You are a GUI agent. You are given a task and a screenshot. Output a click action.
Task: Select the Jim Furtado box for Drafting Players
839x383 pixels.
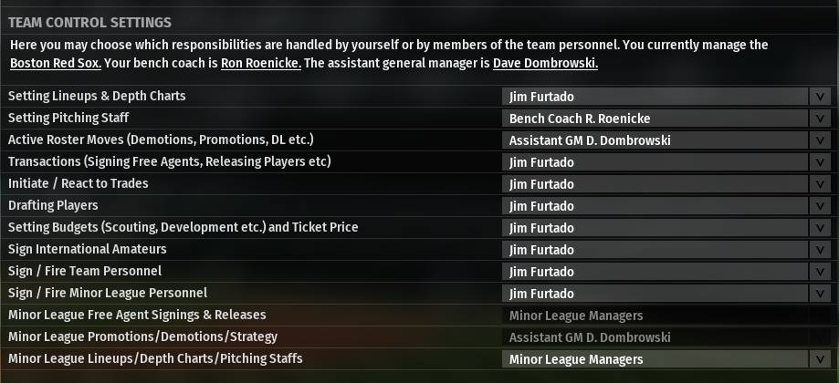click(x=655, y=206)
